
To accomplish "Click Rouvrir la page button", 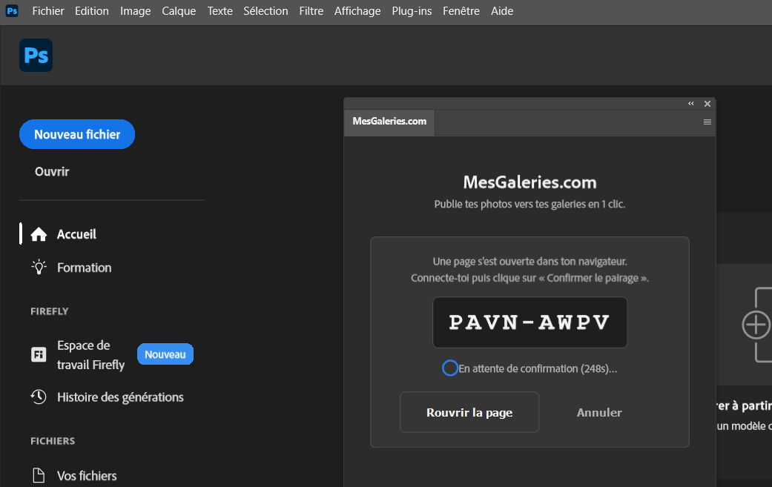I will coord(469,412).
